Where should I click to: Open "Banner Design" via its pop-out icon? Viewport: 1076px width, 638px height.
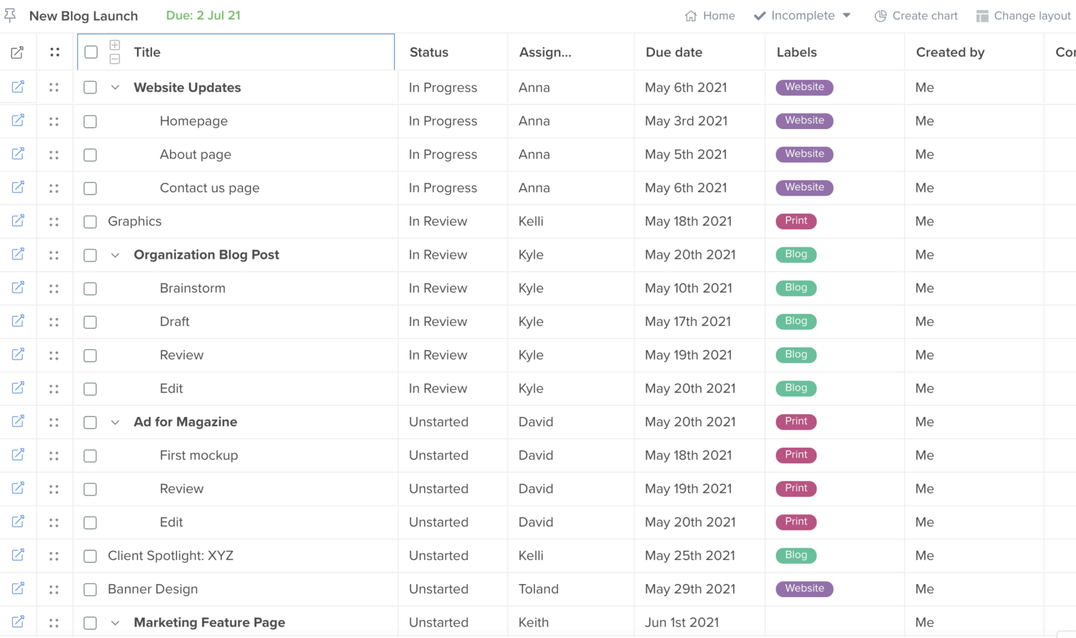point(17,589)
